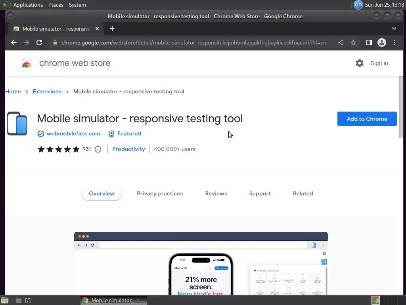Open Extensions breadcrumb link
The image size is (406, 305).
pyautogui.click(x=47, y=91)
